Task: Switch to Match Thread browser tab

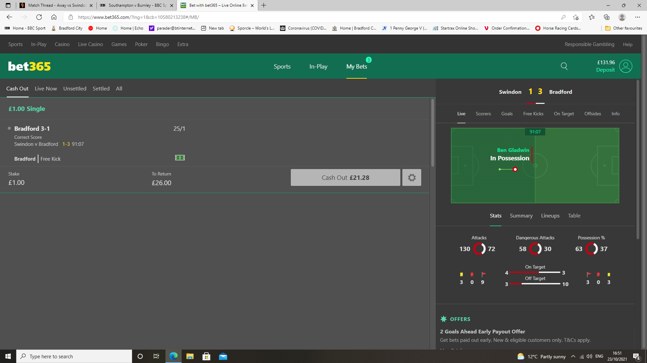Action: pyautogui.click(x=56, y=5)
